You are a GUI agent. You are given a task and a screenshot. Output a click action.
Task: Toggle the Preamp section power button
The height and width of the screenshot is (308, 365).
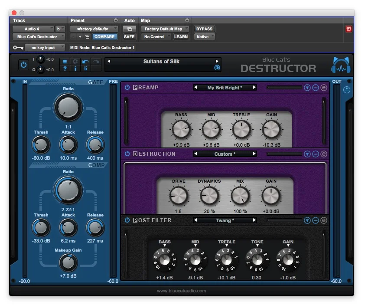coord(127,87)
